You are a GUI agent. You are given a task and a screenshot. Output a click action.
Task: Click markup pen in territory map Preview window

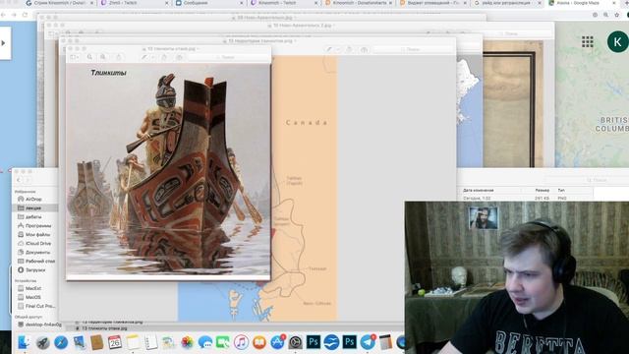pos(329,49)
